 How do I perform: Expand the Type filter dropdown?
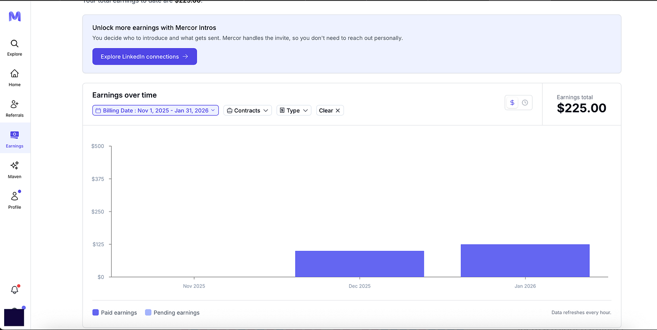tap(294, 110)
